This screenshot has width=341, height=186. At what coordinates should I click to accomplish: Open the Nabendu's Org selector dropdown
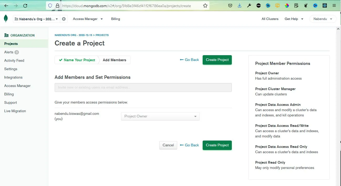pyautogui.click(x=36, y=19)
